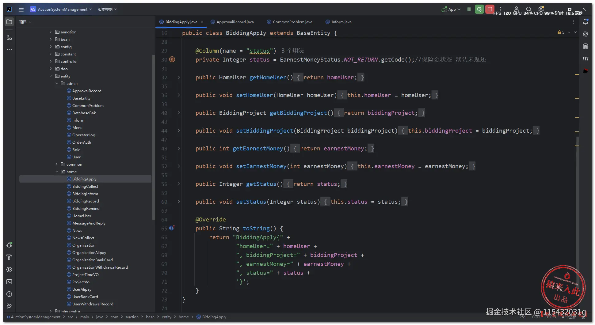Open the 项目 view dropdown
The image size is (595, 325).
point(25,22)
